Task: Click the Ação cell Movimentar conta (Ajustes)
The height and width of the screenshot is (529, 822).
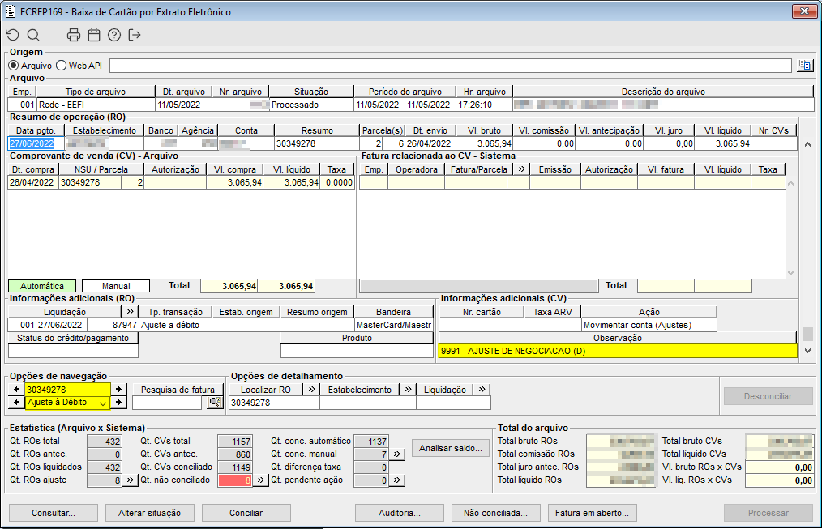Action: (649, 325)
